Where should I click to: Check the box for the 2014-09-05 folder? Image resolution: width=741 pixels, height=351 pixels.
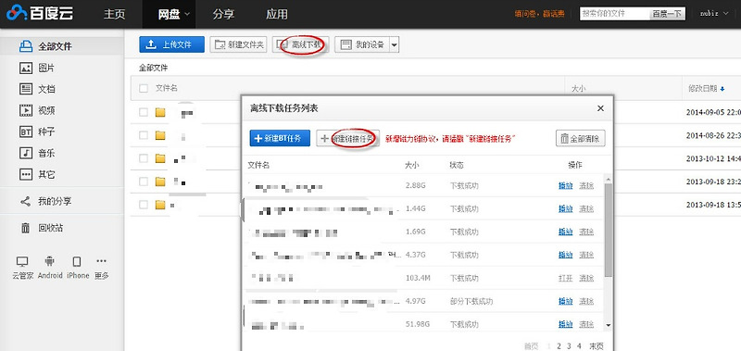click(144, 112)
